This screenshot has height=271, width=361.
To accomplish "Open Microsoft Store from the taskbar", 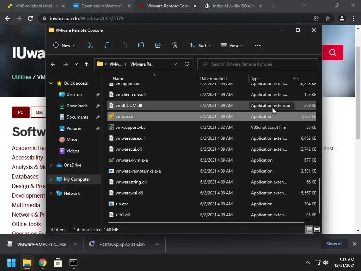I will point(58,263).
